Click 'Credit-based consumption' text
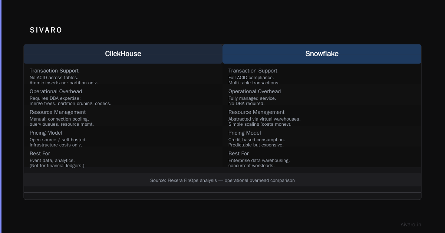The width and height of the screenshot is (445, 233). [x=257, y=140]
